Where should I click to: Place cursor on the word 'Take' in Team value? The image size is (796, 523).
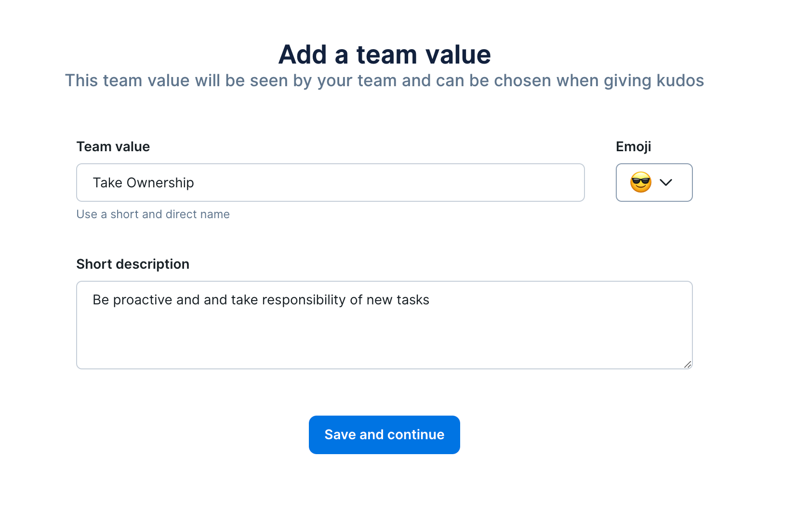click(107, 183)
